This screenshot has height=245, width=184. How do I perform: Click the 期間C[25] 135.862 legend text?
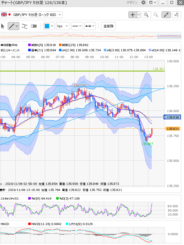coord(75,45)
